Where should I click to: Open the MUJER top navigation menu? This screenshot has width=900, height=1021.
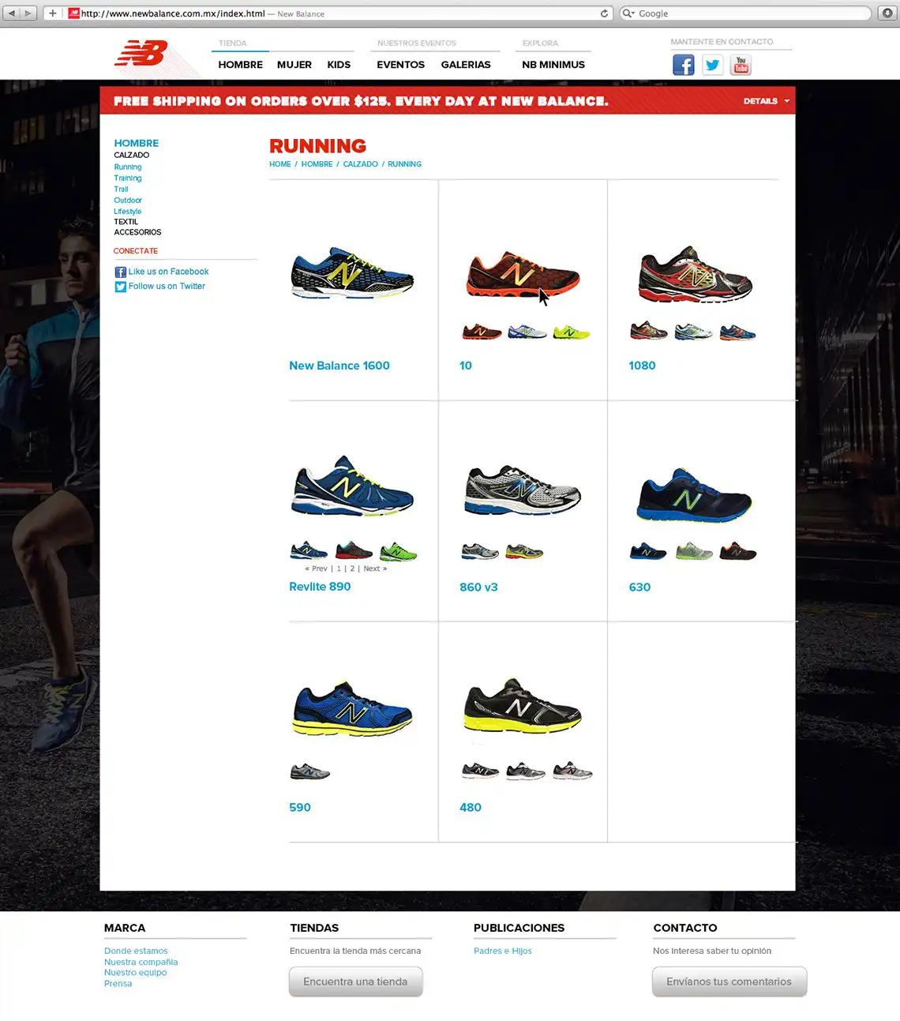coord(294,65)
